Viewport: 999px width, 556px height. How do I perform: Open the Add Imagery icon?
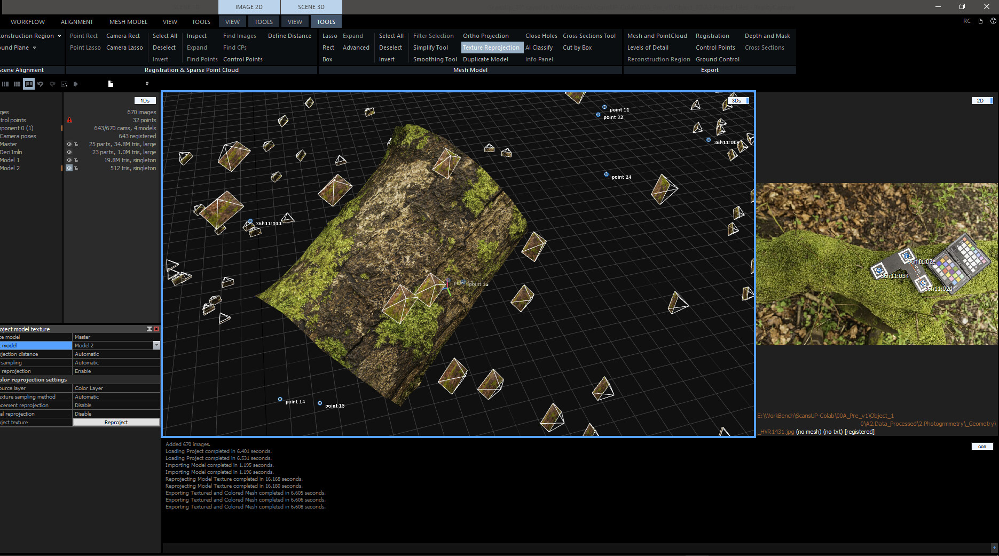click(x=64, y=84)
